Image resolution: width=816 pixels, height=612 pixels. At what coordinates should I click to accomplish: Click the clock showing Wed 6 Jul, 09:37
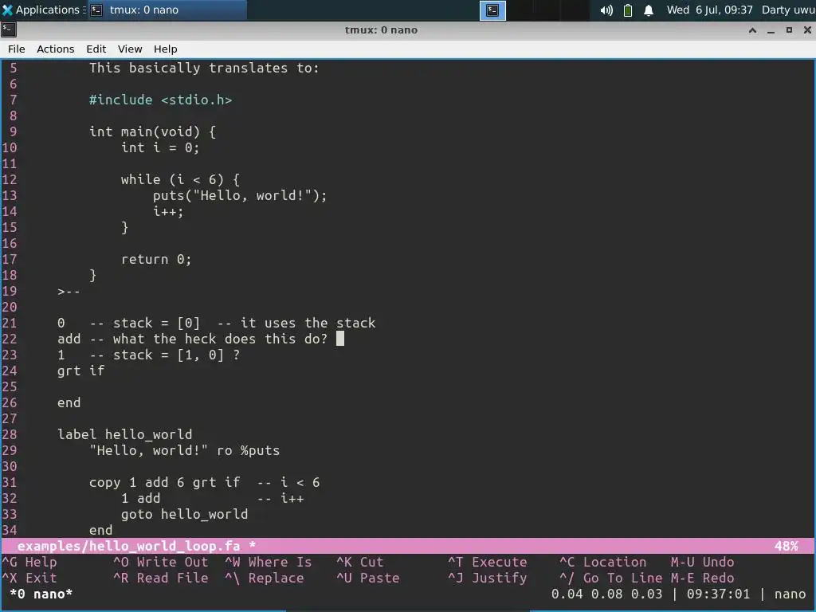(x=710, y=10)
